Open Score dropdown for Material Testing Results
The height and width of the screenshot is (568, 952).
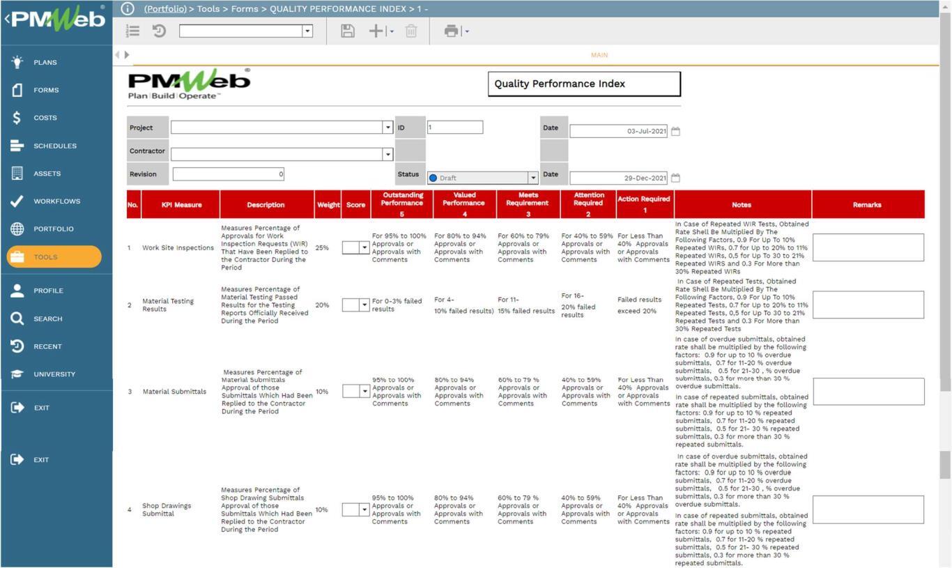(364, 305)
